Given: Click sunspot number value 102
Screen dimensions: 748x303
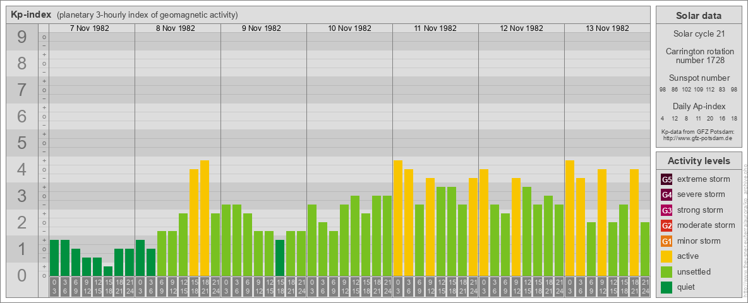Looking at the screenshot, I should pos(687,90).
